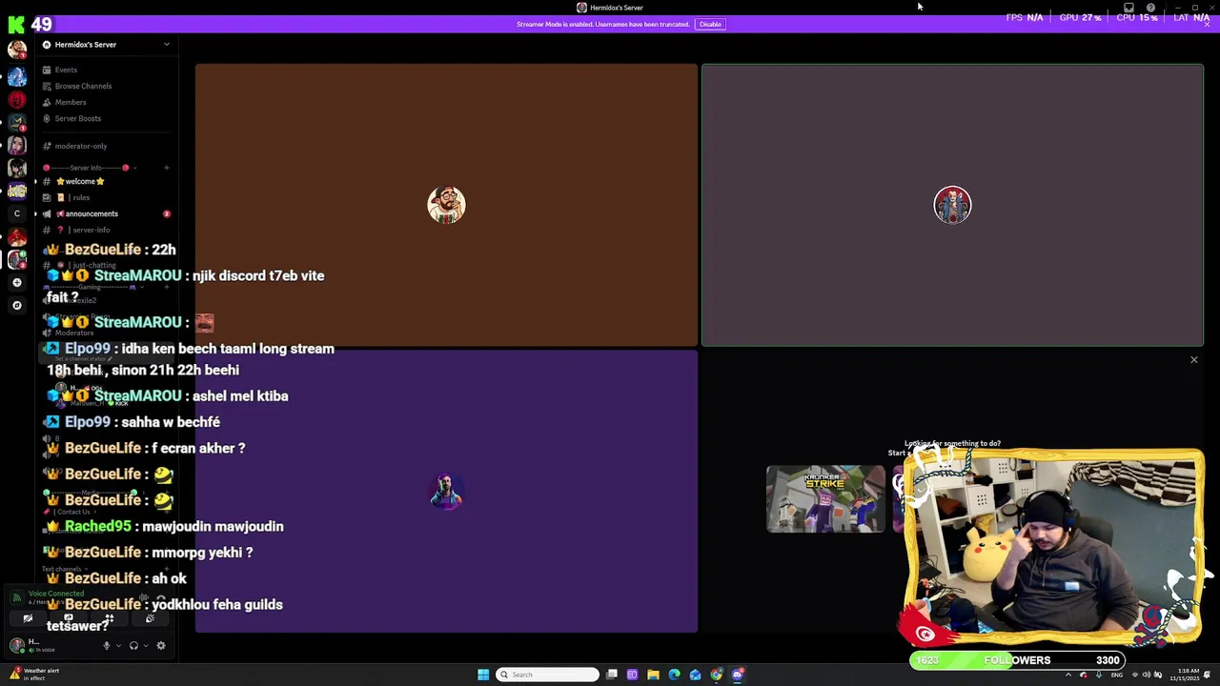1220x686 pixels.
Task: Switch to the server labeled C
Action: pos(17,213)
